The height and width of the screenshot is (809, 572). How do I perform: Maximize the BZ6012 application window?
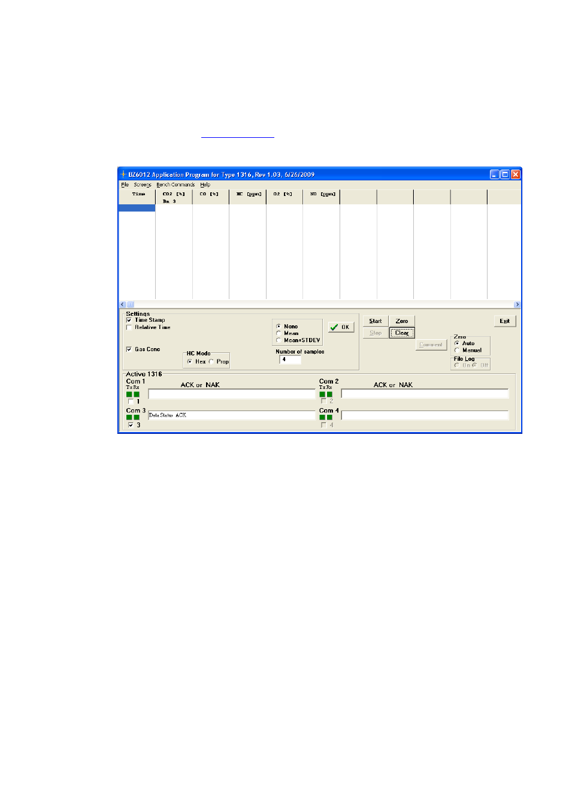click(x=505, y=174)
